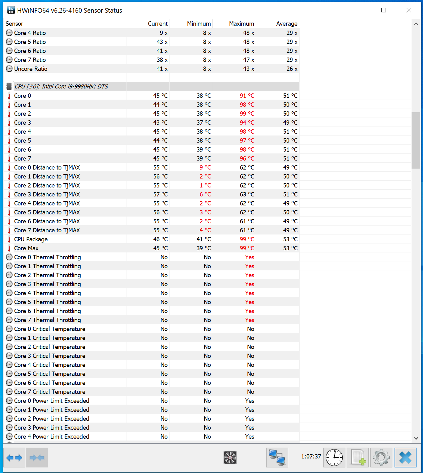Screen dimensions: 423x473
Task: Click the Minimum column header
Action: pos(191,24)
